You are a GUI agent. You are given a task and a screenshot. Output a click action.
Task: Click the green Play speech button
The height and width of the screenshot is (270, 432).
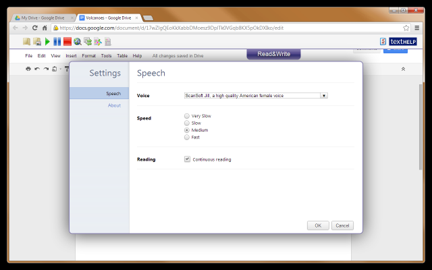click(x=48, y=42)
